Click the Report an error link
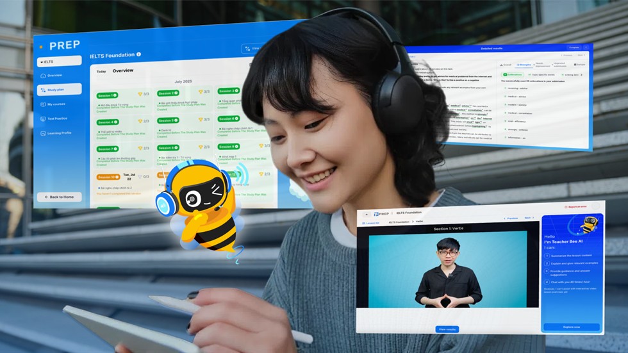The image size is (628, 353). click(576, 207)
